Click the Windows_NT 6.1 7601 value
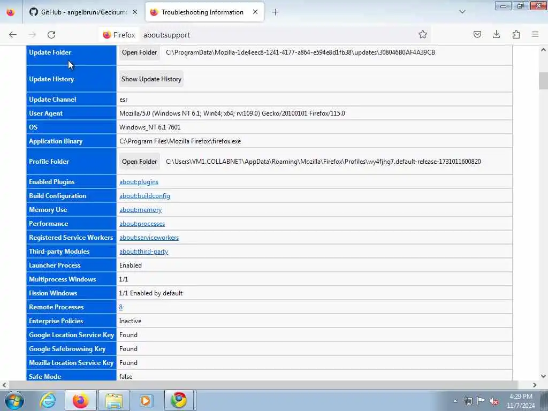 (150, 127)
